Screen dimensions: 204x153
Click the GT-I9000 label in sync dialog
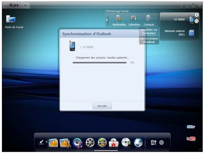88,47
